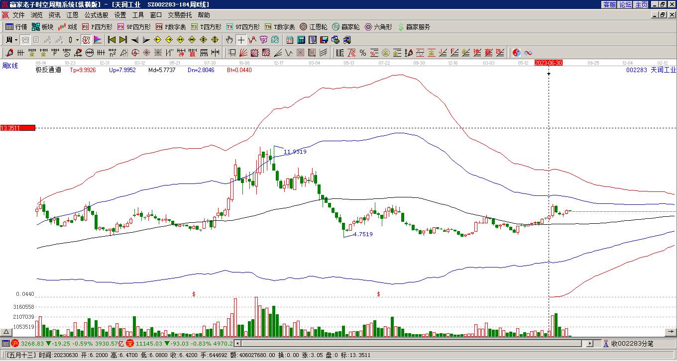This screenshot has height=362, width=677.
Task: Open the 公式选股 menu
Action: pyautogui.click(x=97, y=15)
